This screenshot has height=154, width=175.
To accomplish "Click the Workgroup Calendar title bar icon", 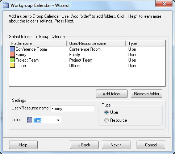I will [x=6, y=5].
